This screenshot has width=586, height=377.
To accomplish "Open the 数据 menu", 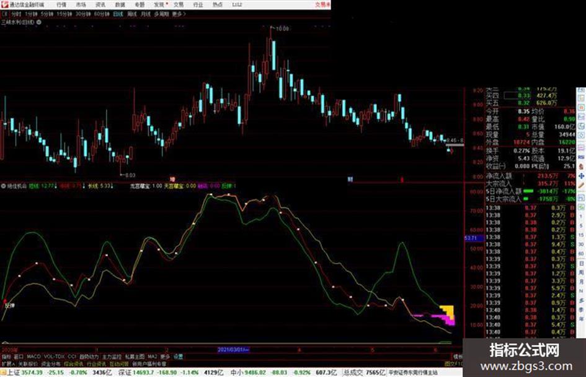I will (120, 4).
